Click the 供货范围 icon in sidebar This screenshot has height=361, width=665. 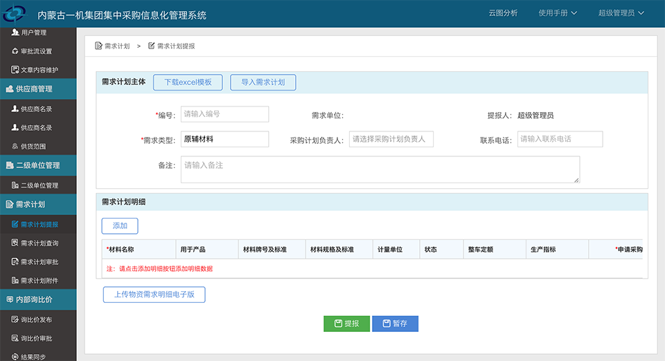coord(15,147)
